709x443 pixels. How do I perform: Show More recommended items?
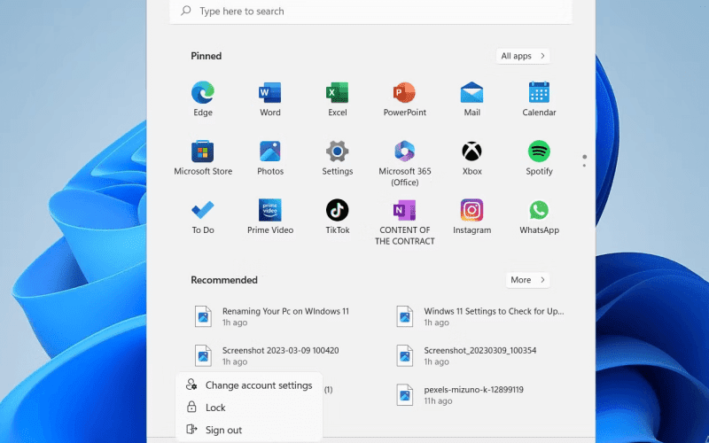(527, 280)
